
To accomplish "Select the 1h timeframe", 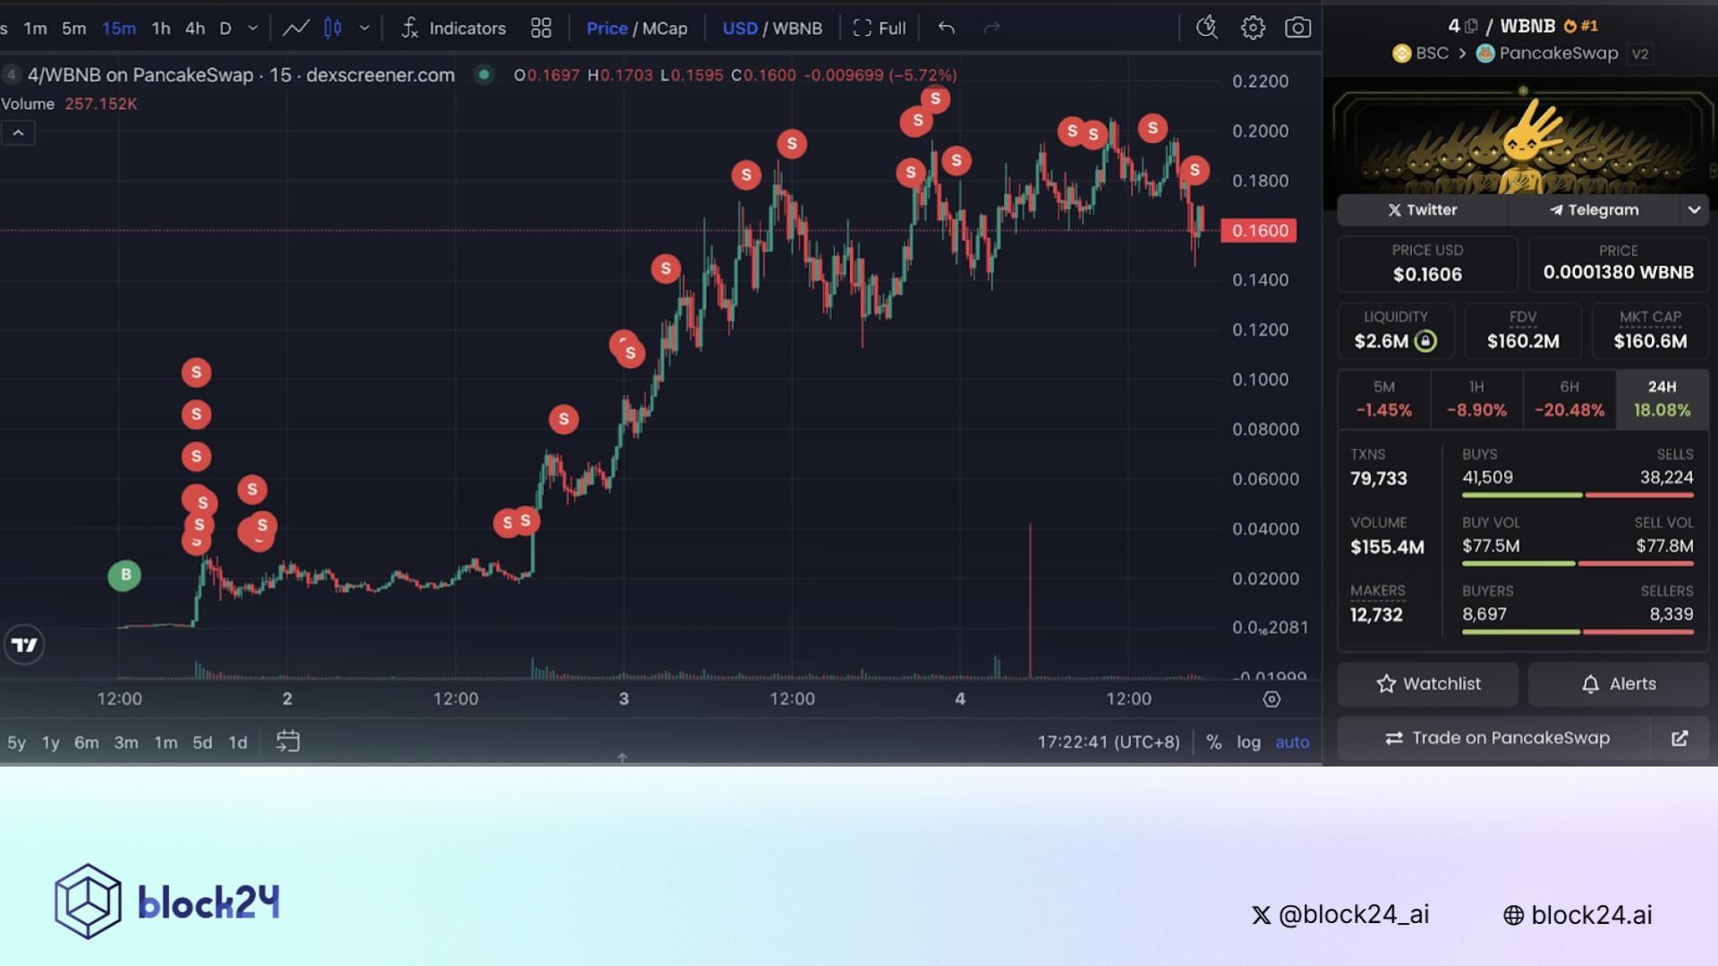I will click(x=161, y=28).
